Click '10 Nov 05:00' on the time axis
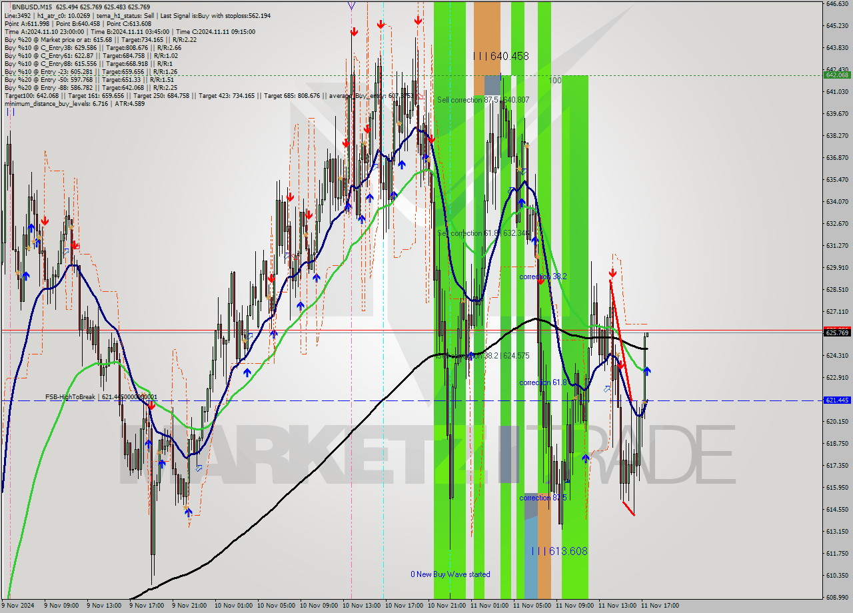This screenshot has height=613, width=853. (276, 606)
